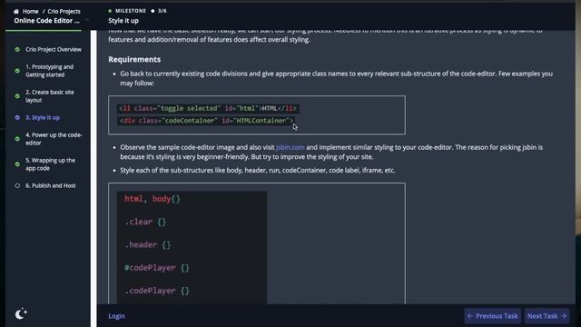Go to Previous Task
This screenshot has height=327, width=581.
[x=492, y=316]
